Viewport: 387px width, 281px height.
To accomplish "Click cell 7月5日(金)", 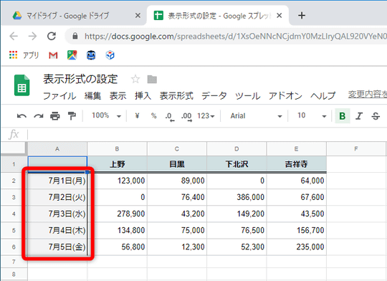I will (57, 247).
